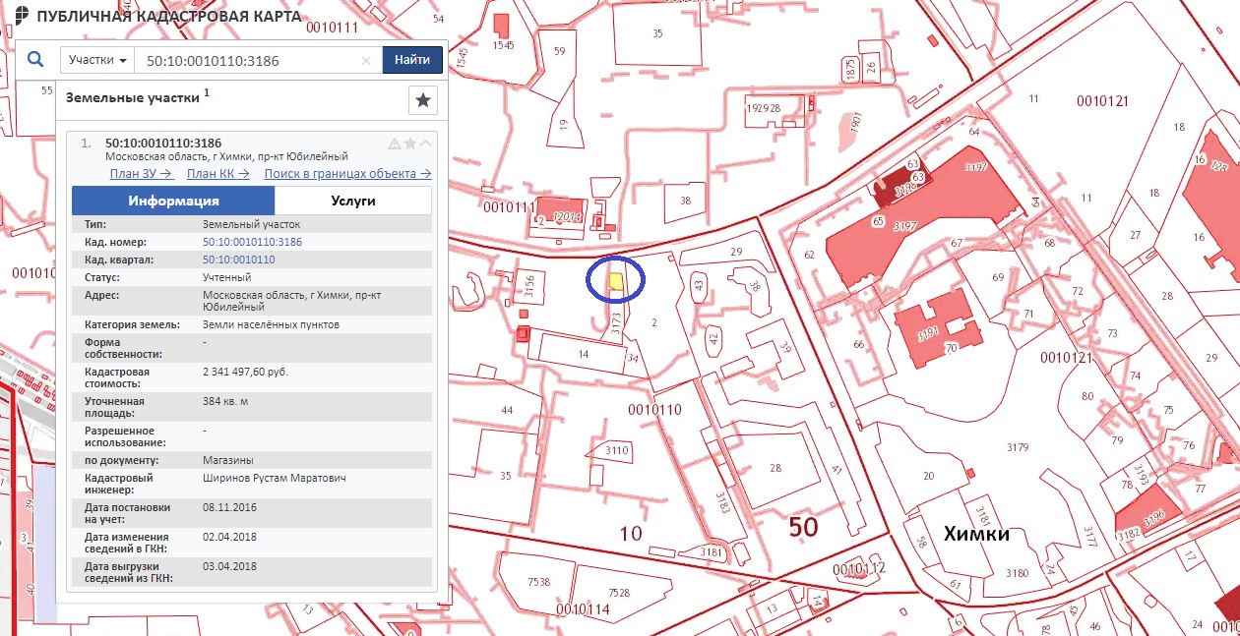The height and width of the screenshot is (636, 1240).
Task: Click result title 50:10:0010110:3186 heading
Action: point(162,143)
